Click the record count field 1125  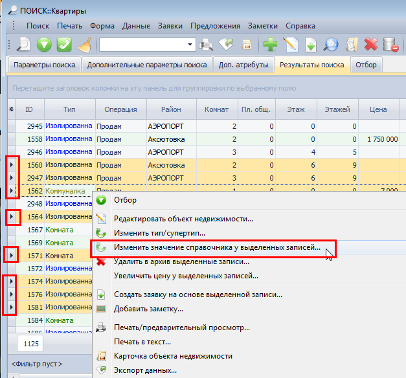coord(30,342)
